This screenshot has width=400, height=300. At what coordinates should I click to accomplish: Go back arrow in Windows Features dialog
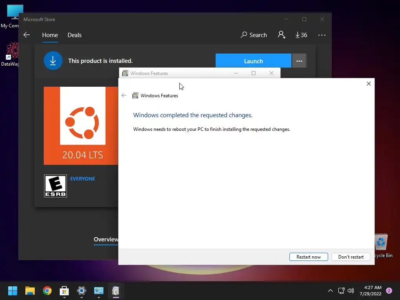coord(124,95)
